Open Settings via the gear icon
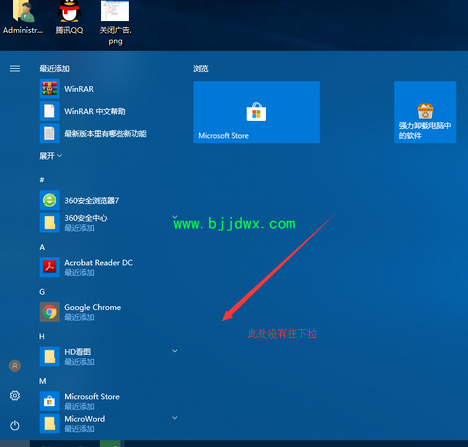This screenshot has width=468, height=447. click(15, 396)
